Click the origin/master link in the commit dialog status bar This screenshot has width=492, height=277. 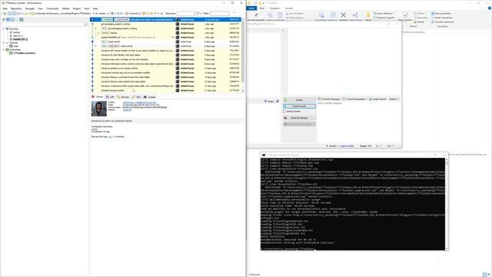coord(347,145)
